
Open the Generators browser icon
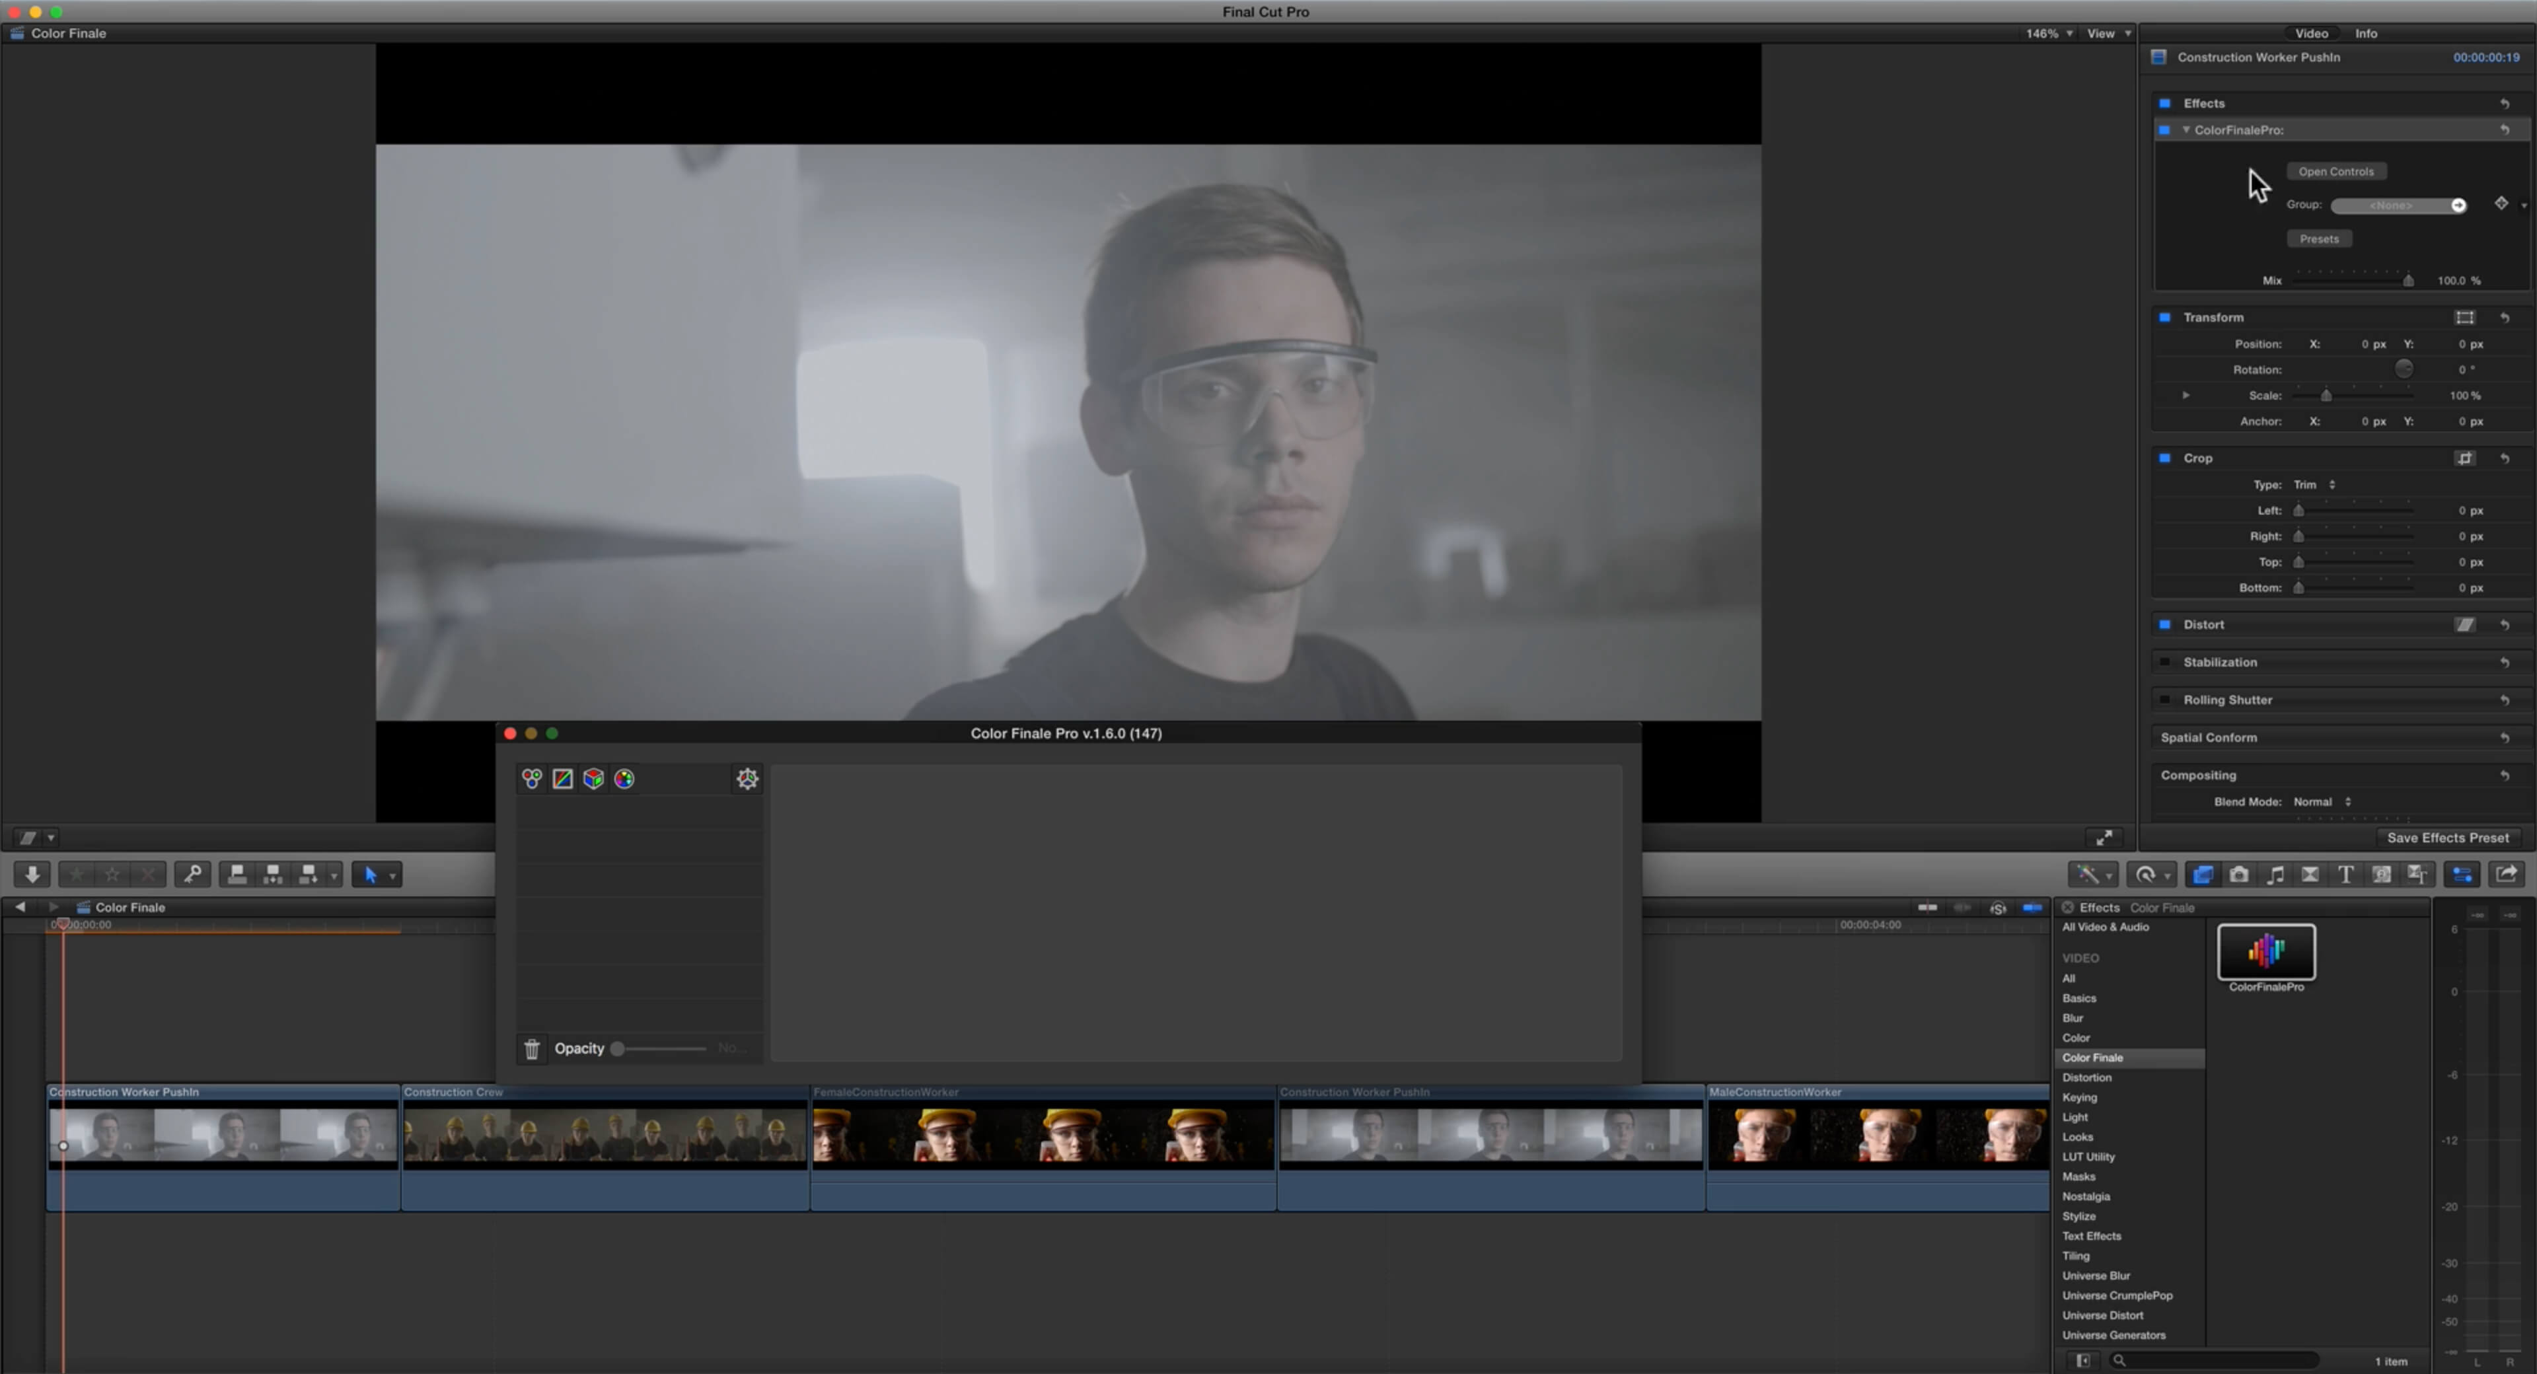(2381, 875)
